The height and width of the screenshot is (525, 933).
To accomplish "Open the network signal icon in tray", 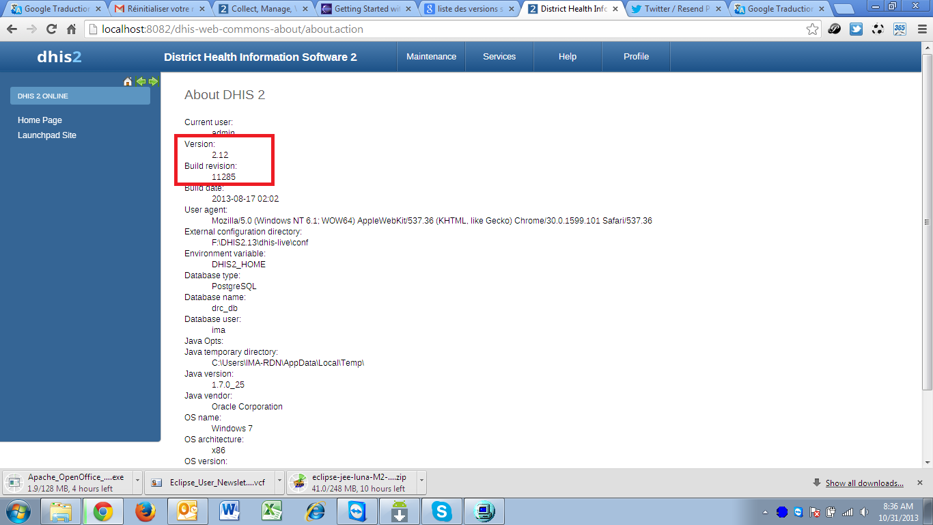I will pos(848,512).
